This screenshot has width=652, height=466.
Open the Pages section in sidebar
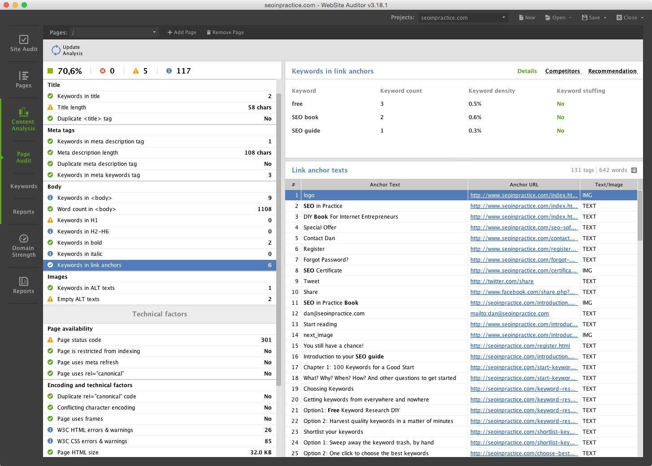tap(24, 76)
